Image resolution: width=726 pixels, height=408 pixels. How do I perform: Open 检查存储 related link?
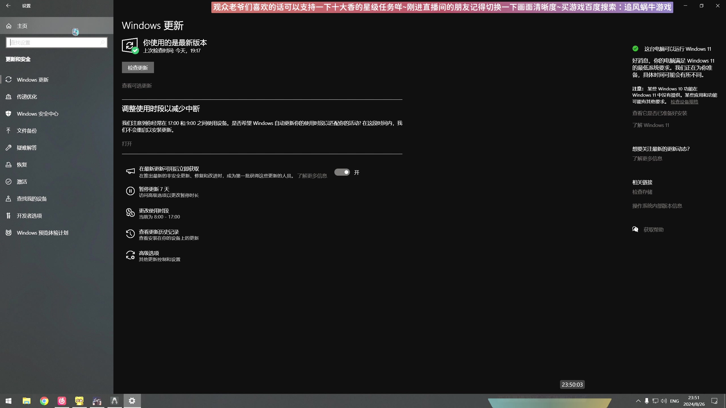(642, 192)
